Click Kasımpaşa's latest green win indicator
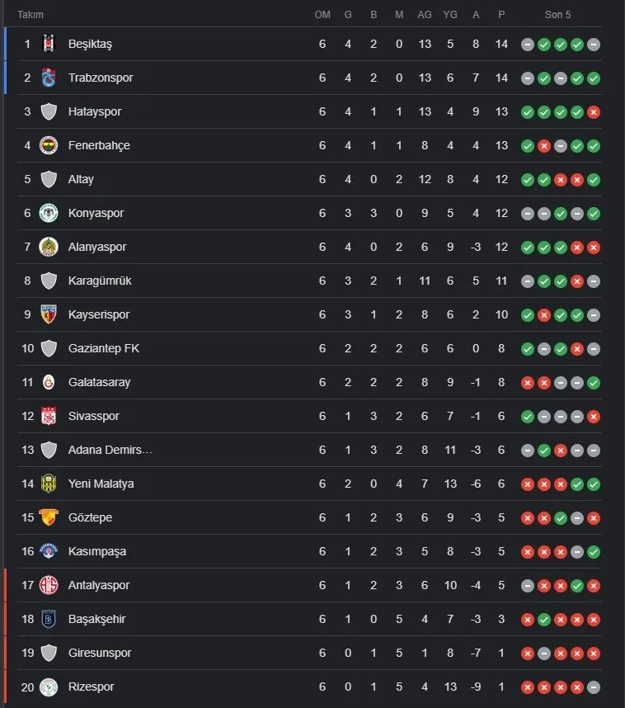Screen dimensions: 625x708 click(x=594, y=551)
